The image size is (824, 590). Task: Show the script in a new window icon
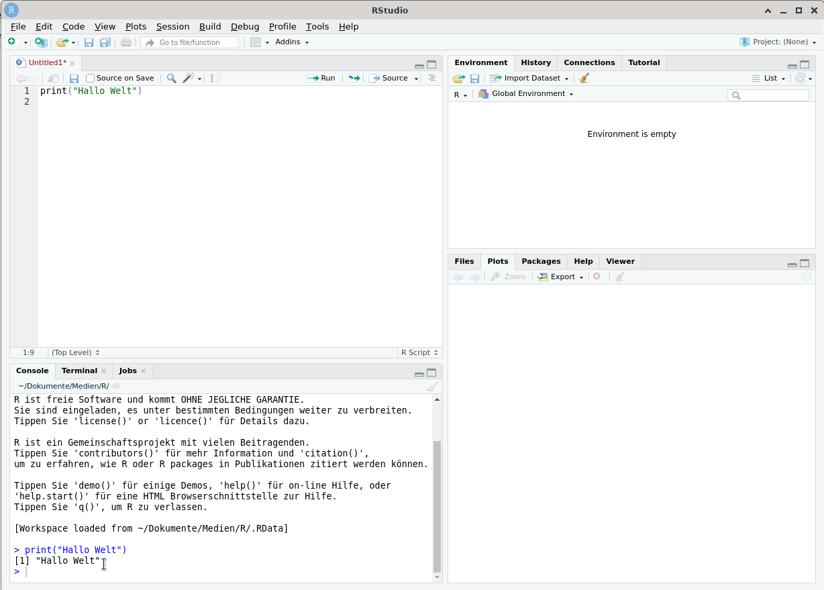pos(54,79)
